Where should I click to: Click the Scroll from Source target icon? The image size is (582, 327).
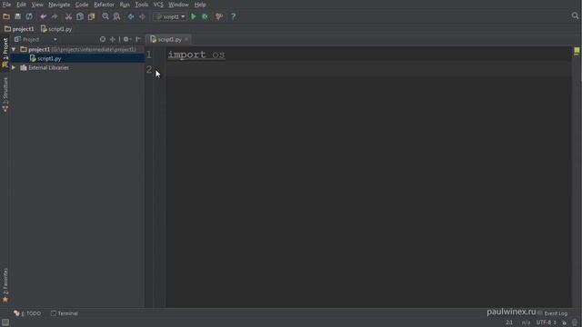click(103, 39)
